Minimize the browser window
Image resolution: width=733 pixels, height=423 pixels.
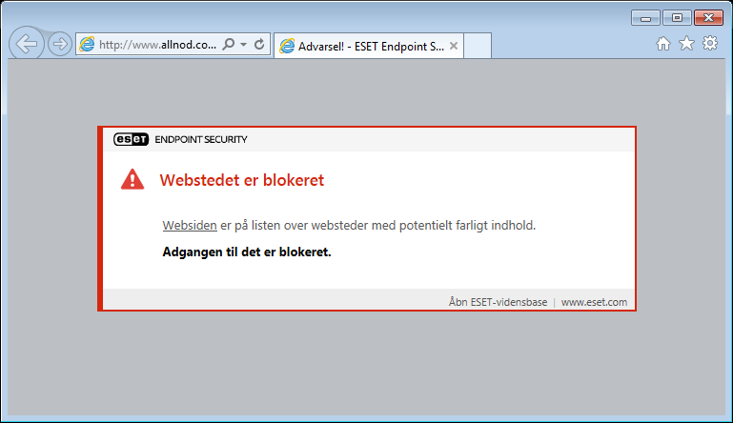pyautogui.click(x=645, y=18)
